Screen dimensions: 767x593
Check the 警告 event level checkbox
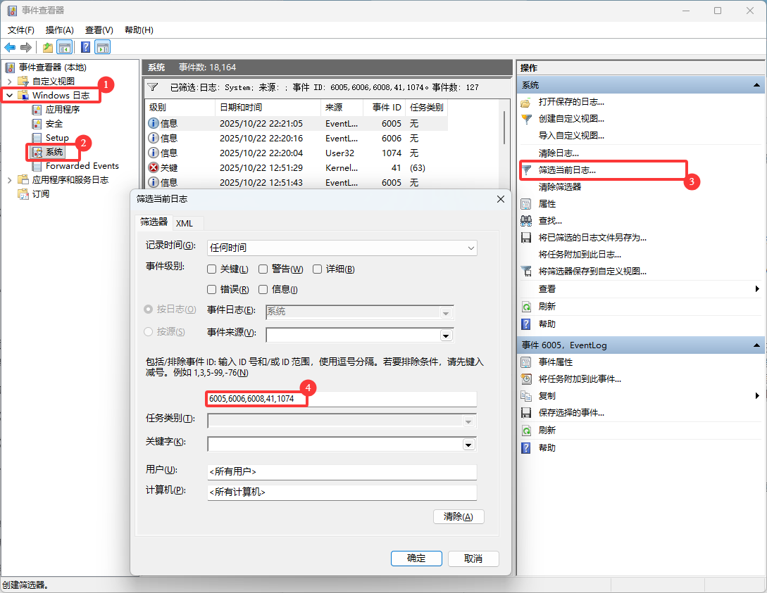coord(263,269)
